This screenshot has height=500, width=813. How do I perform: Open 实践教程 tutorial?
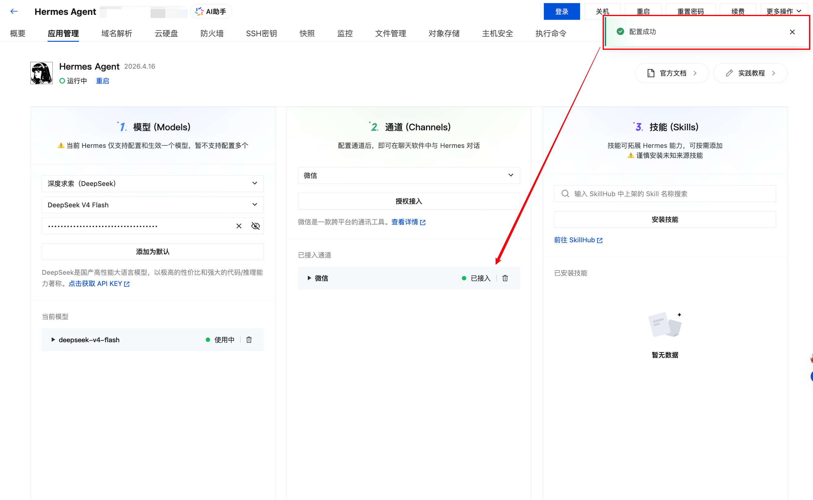pyautogui.click(x=750, y=73)
